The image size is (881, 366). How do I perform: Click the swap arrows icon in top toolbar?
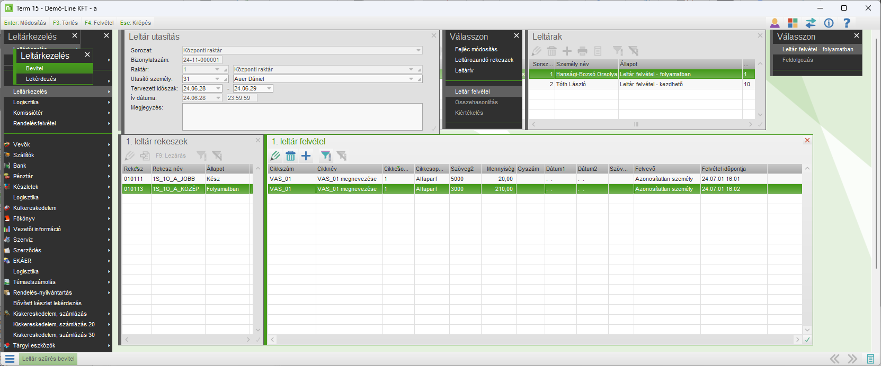pyautogui.click(x=811, y=23)
